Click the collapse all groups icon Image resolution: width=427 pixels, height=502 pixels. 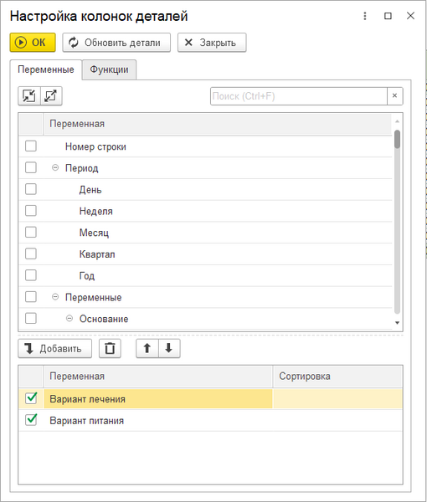click(x=29, y=95)
